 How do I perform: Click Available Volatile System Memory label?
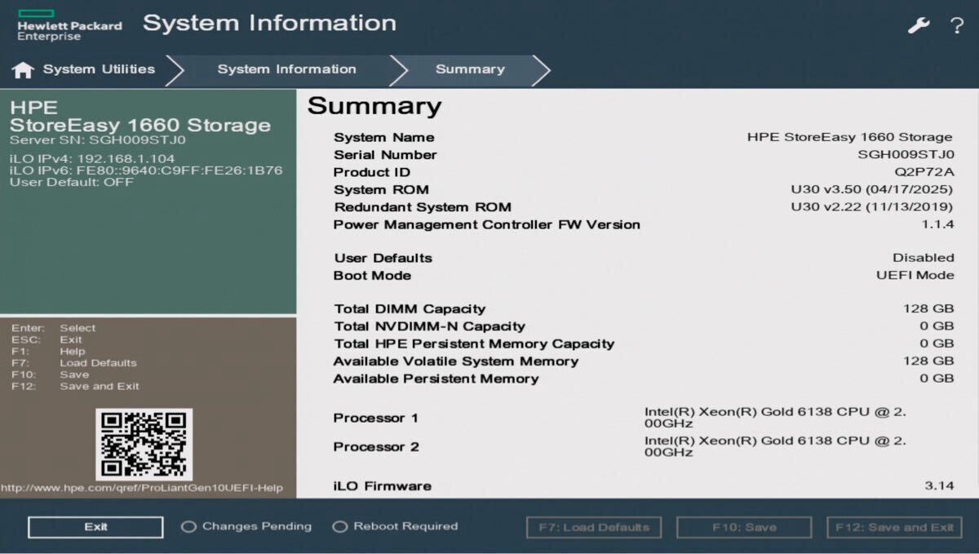456,361
